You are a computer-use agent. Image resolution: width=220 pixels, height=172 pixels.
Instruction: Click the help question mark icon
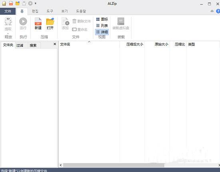click(218, 11)
